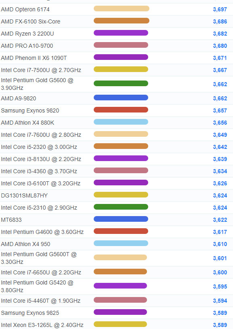Open Intel Core i5-2320 @ 3.00GHz
Screen dimensions: 233x329
(39, 147)
